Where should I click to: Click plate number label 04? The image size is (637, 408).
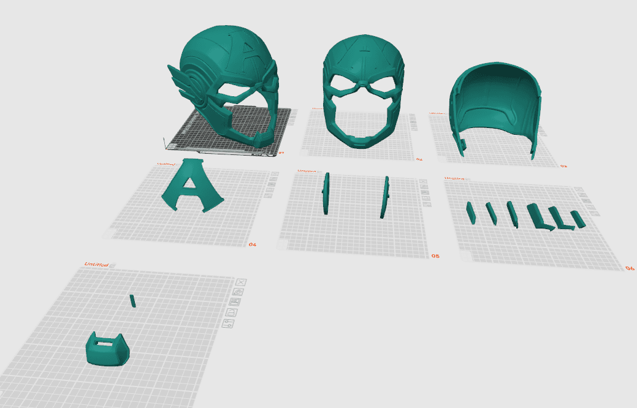point(253,244)
